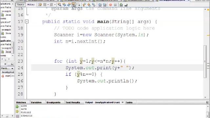Collapse main method fold at line 17
Screen dimensions: 210x118
click(x=27, y=21)
